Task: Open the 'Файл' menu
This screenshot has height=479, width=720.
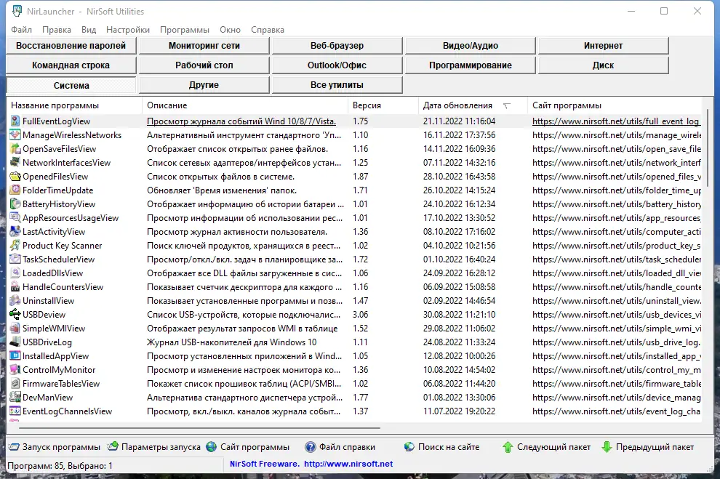Action: tap(22, 30)
